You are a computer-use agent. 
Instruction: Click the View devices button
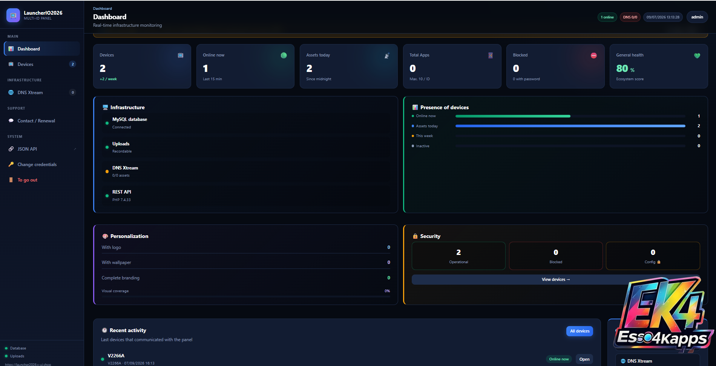coord(556,279)
